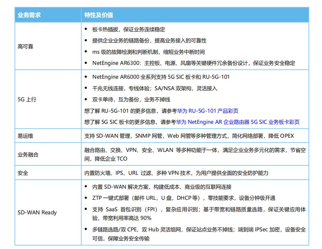This screenshot has width=322, height=249.
Task: Select the 易运维 row label
Action: 26,136
